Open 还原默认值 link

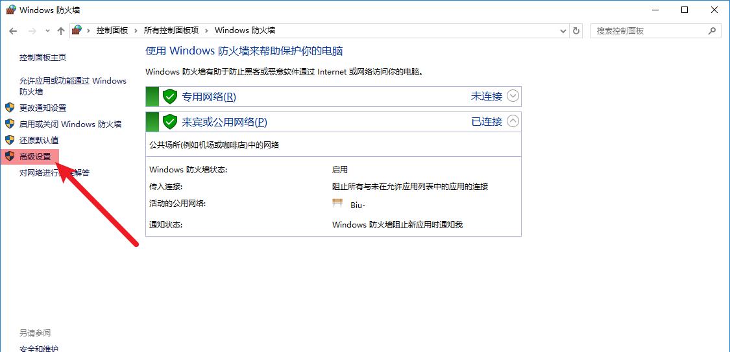(x=39, y=140)
